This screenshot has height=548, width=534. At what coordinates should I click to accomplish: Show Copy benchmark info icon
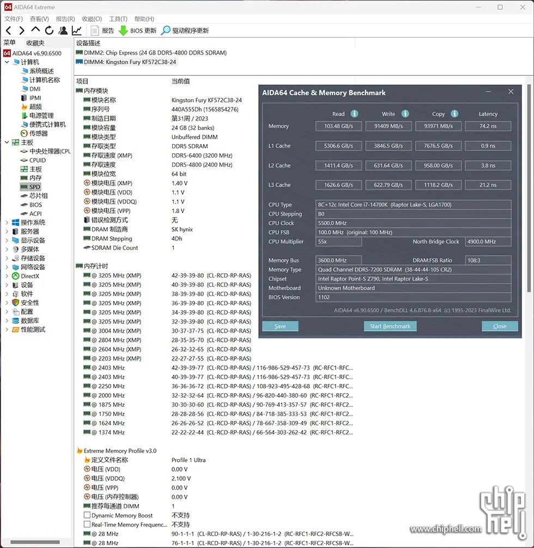point(454,113)
